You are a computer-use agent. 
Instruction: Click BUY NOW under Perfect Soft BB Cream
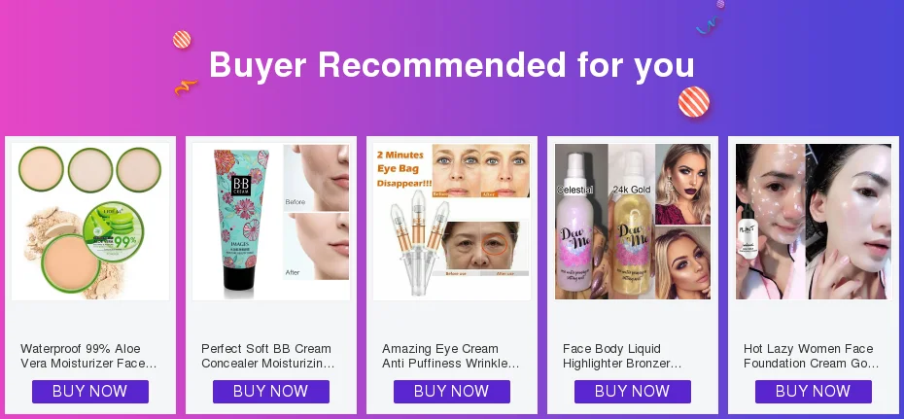[271, 392]
